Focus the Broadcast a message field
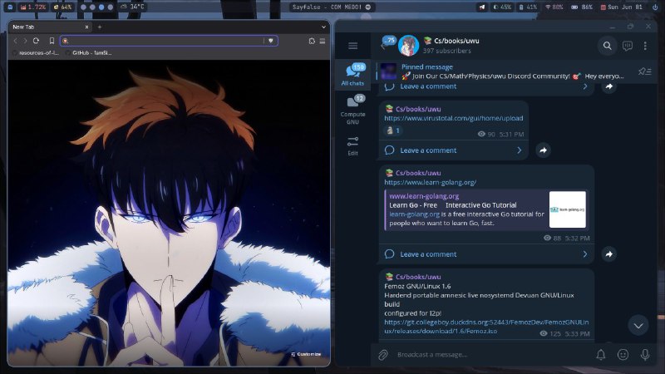This screenshot has height=374, width=665. [x=492, y=355]
